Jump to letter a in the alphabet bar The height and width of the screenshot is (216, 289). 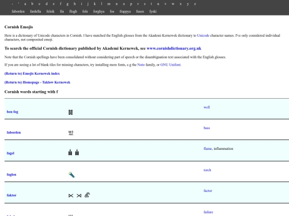[x=25, y=4]
